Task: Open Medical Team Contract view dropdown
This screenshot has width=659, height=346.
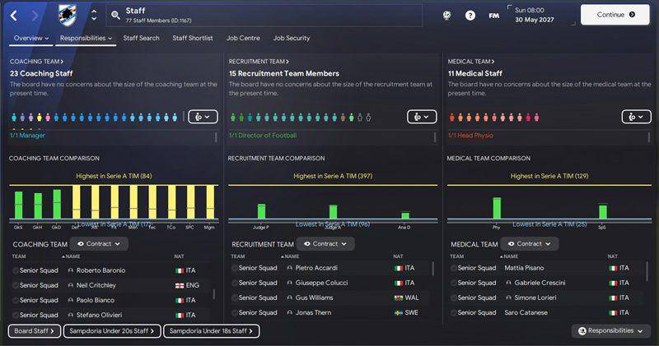Action: (530, 243)
